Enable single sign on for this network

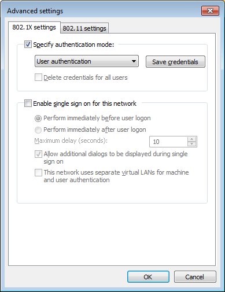28,104
